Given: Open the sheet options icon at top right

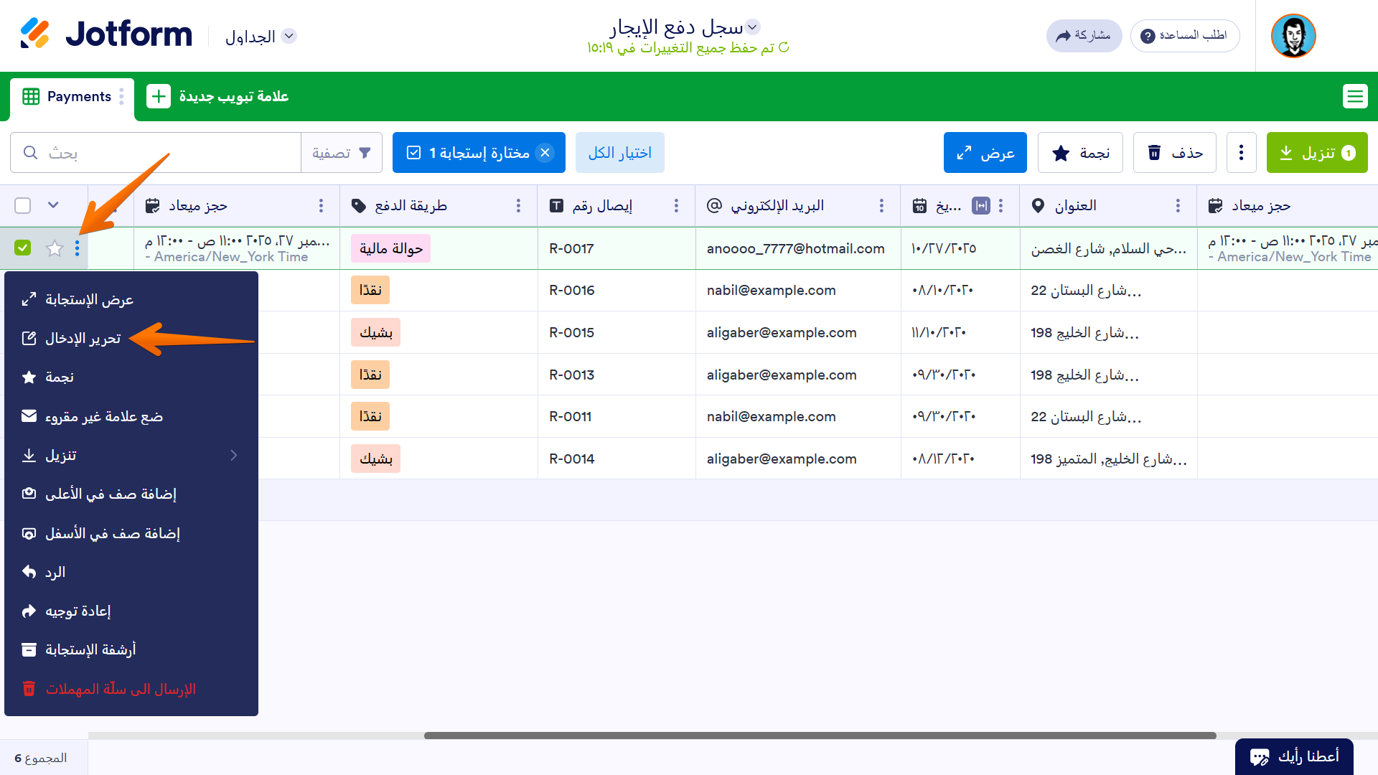Looking at the screenshot, I should click(x=1355, y=96).
